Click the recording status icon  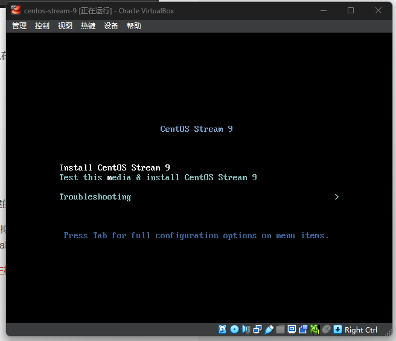[x=303, y=330]
